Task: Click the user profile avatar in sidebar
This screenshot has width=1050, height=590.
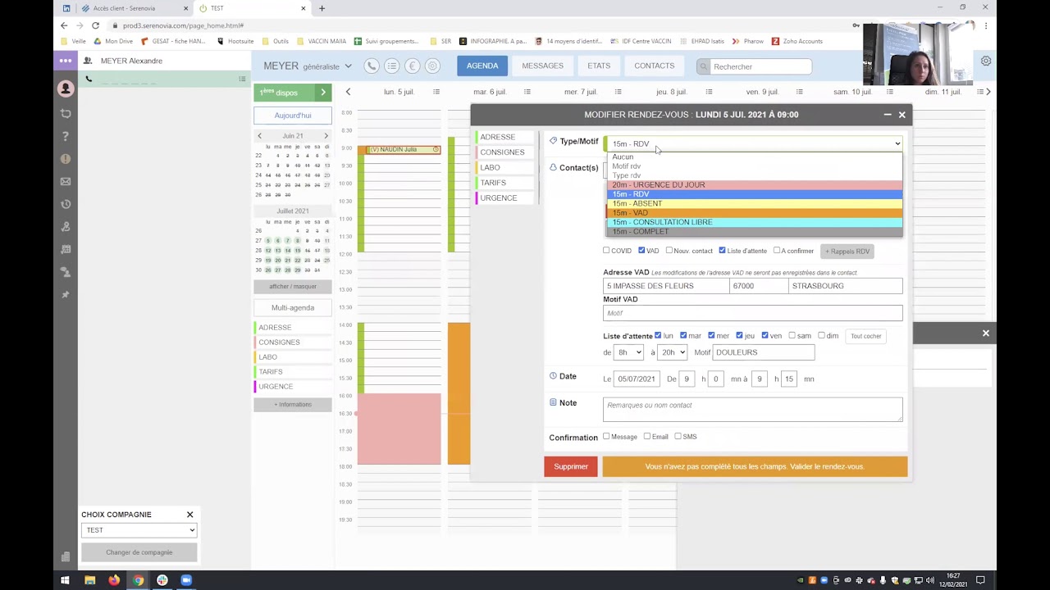Action: coord(66,89)
